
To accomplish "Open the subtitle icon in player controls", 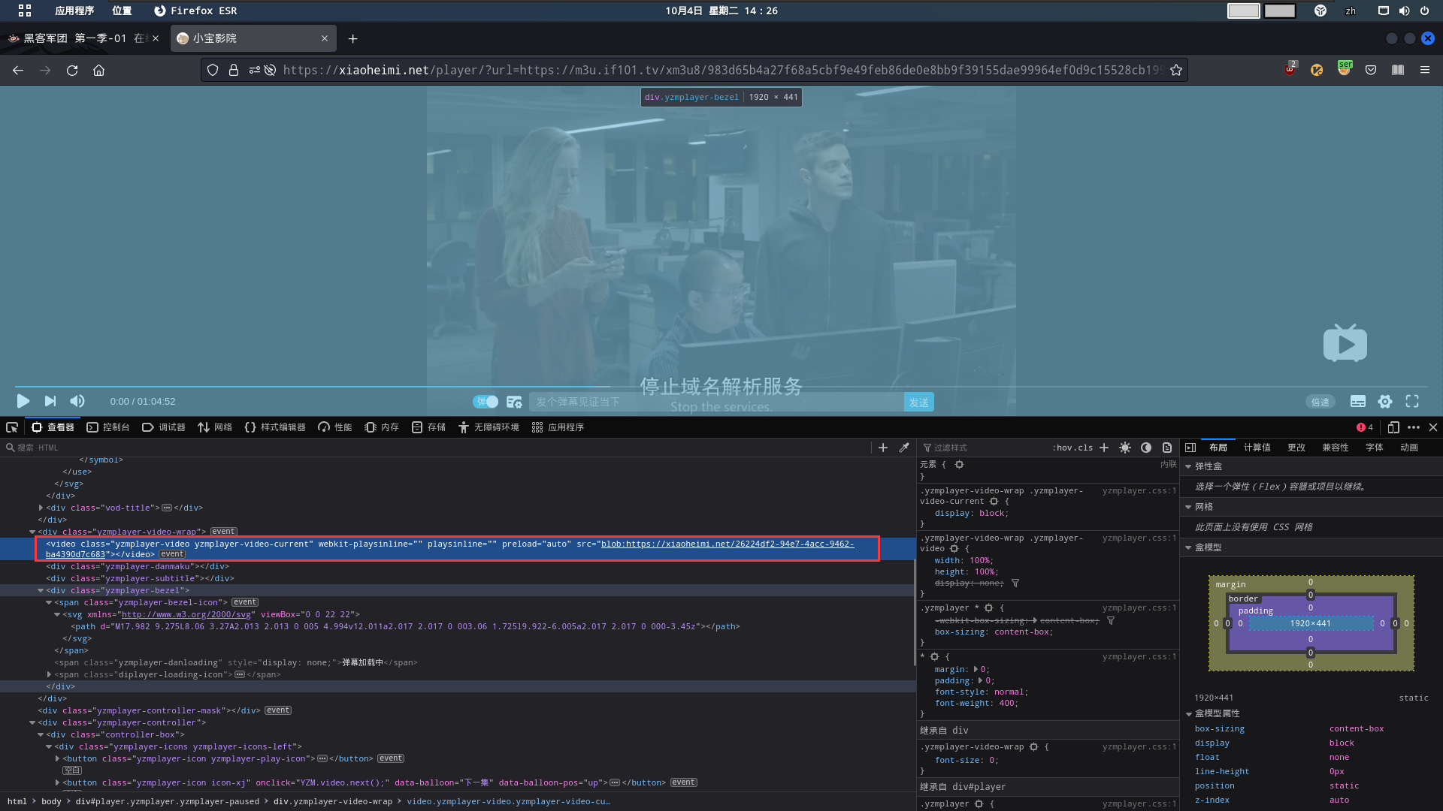I will tap(1358, 402).
